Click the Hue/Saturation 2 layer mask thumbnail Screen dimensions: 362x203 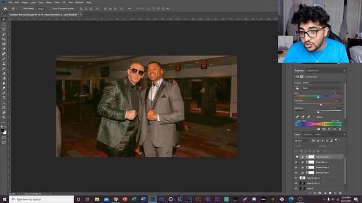311,157
